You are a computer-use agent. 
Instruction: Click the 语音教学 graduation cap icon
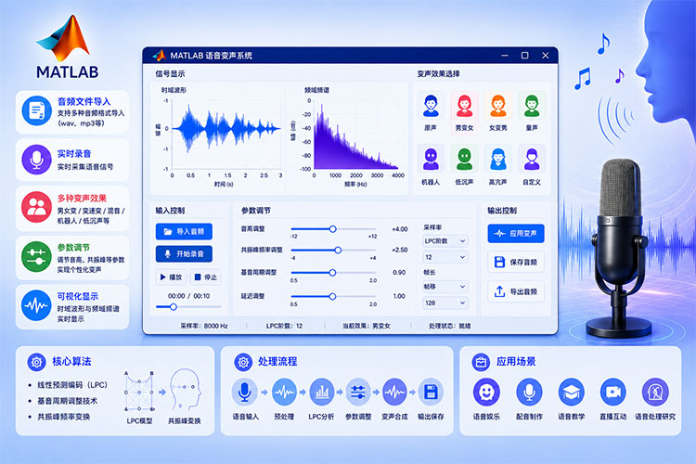[572, 393]
